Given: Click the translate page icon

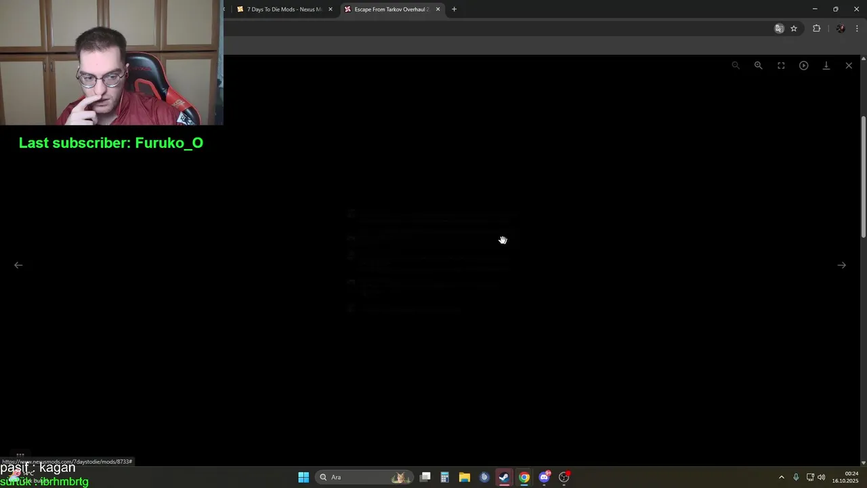Looking at the screenshot, I should pyautogui.click(x=779, y=28).
